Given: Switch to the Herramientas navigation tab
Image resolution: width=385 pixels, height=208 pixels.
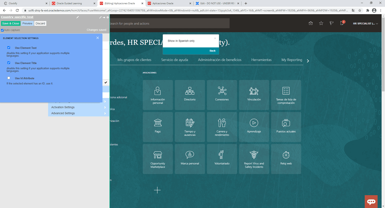Looking at the screenshot, I should (261, 60).
